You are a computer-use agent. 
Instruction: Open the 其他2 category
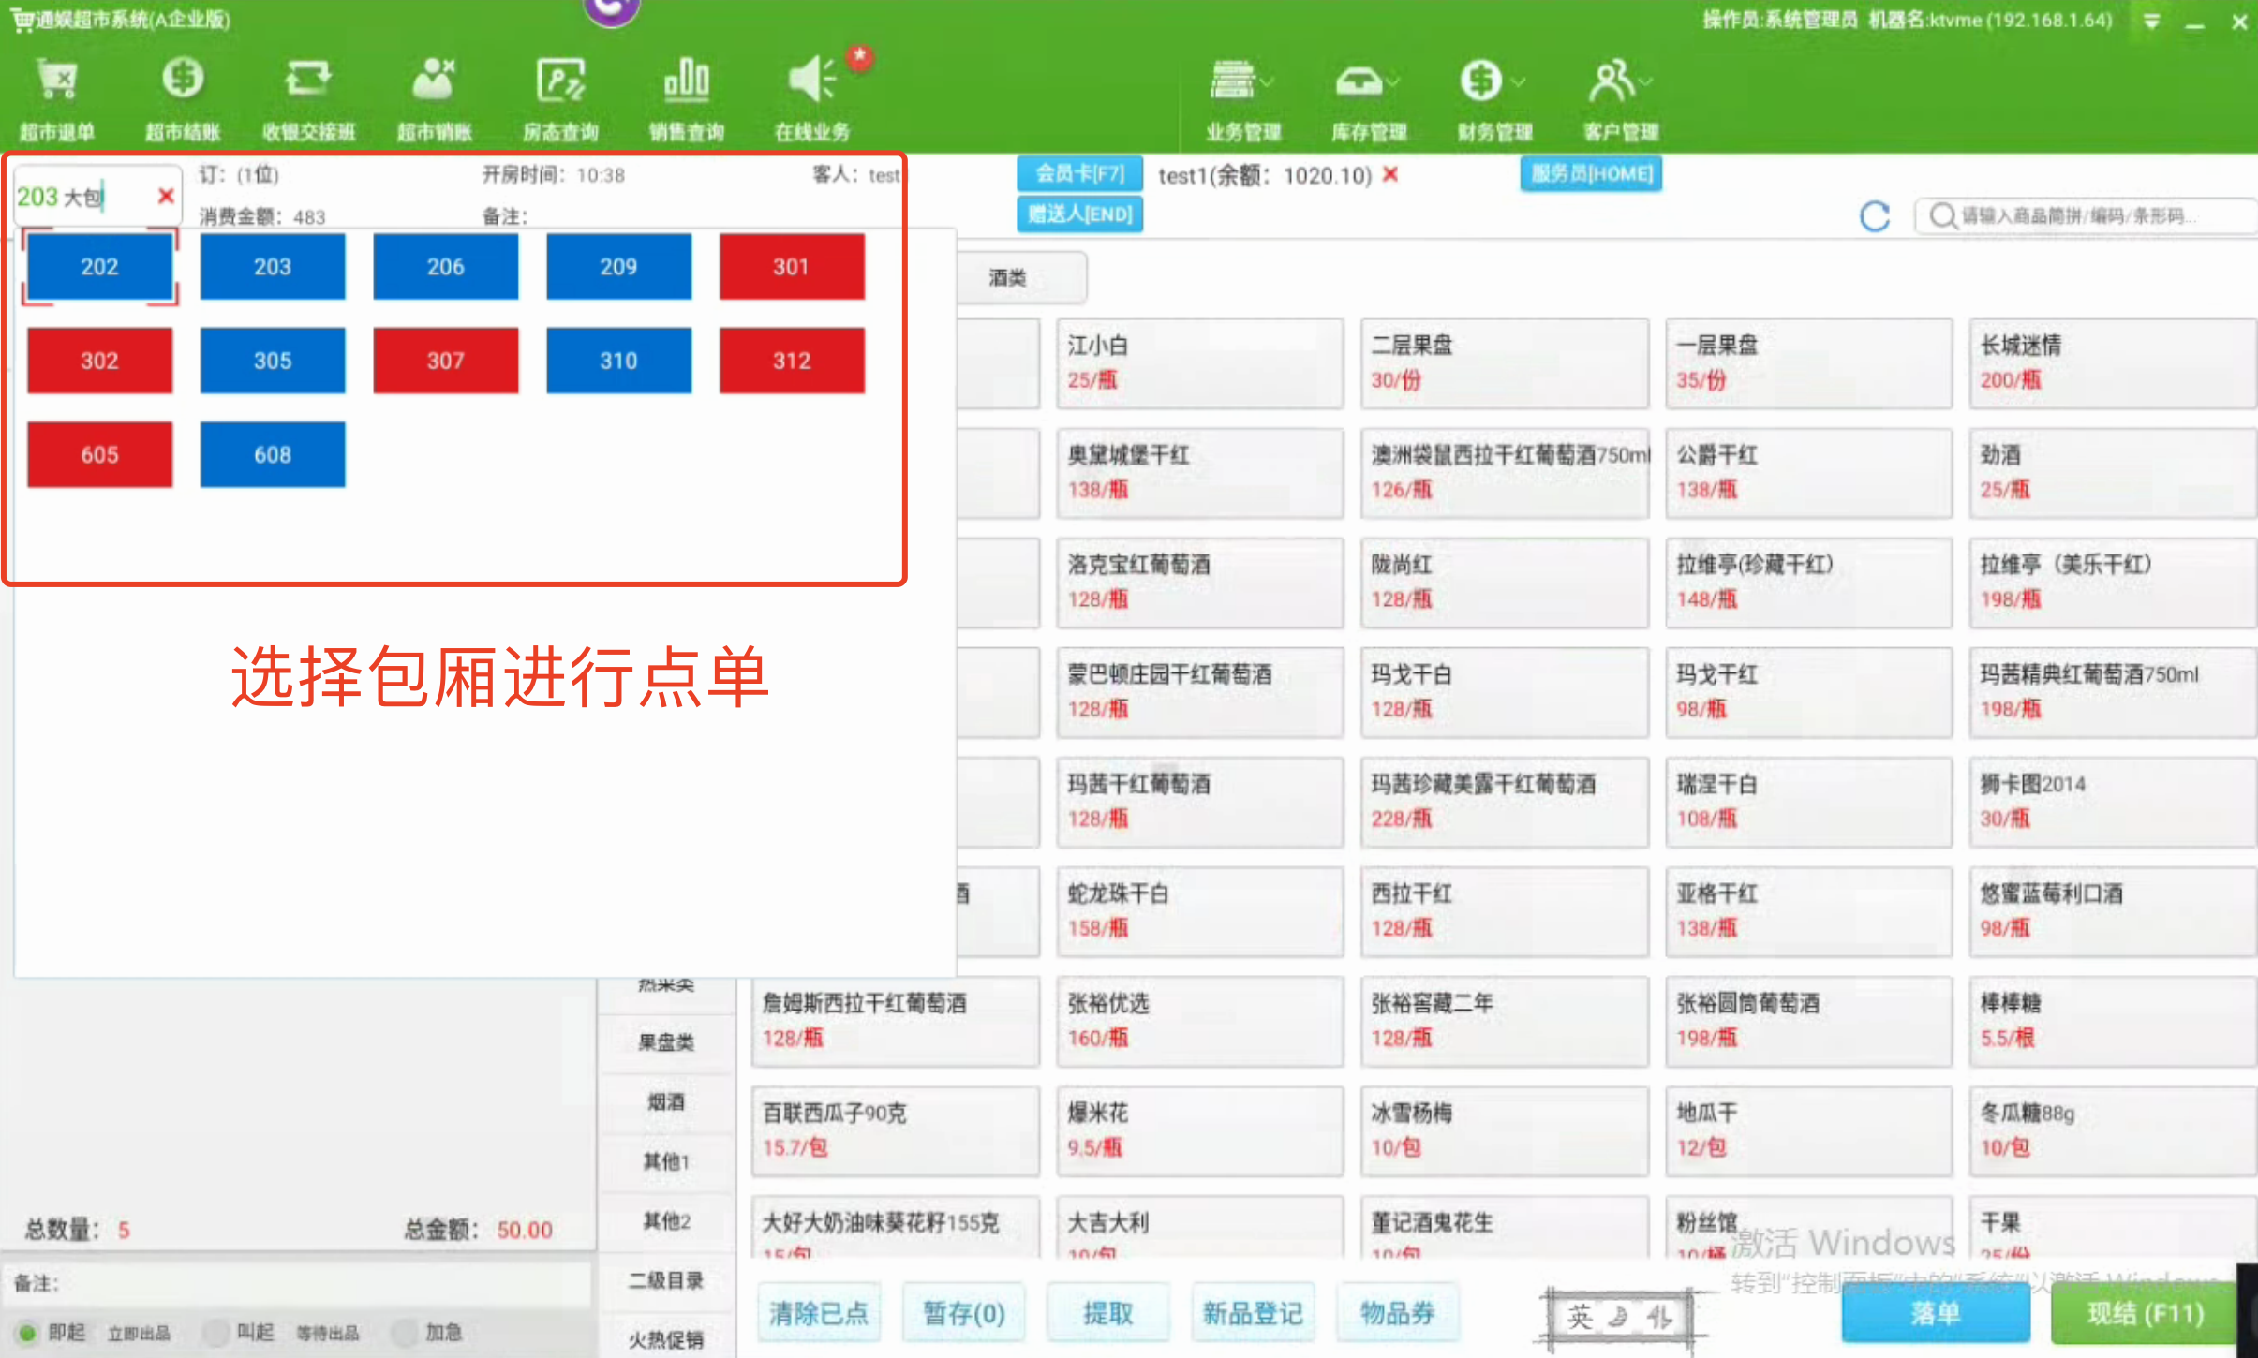tap(666, 1221)
